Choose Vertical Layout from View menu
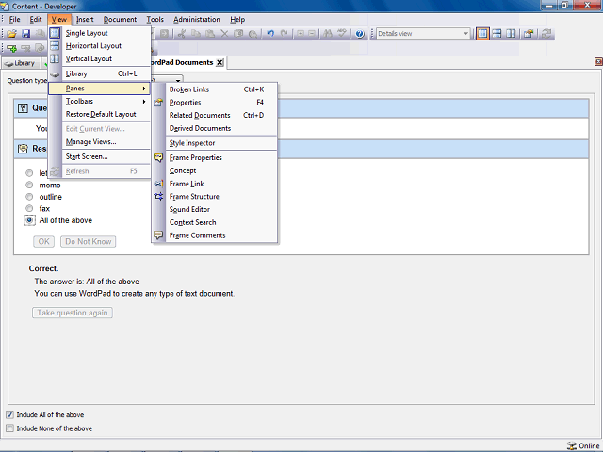Screen dimensions: 603x452 point(99,58)
